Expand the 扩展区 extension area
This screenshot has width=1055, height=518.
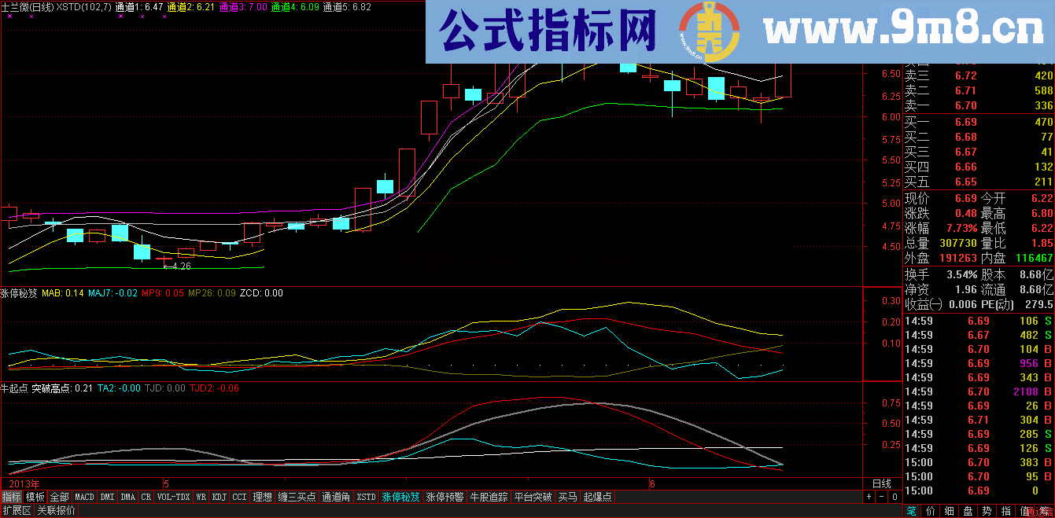point(17,510)
